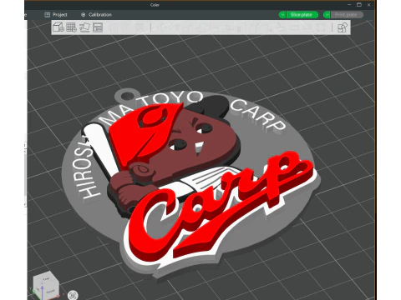Click the Add model cube icon
The image size is (401, 300).
[x=58, y=27]
